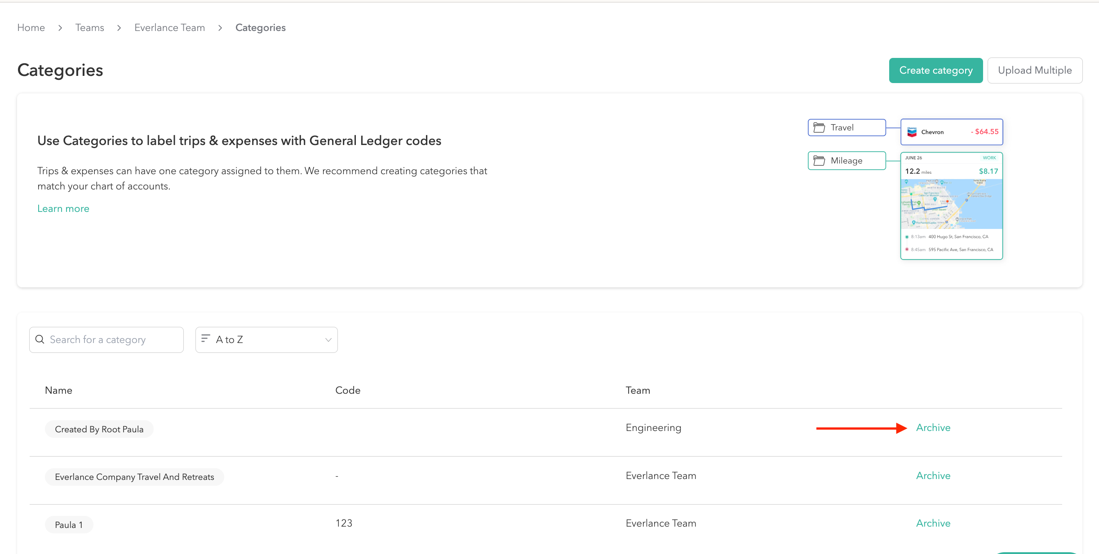Click the Home breadcrumb link
1099x554 pixels.
tap(31, 27)
